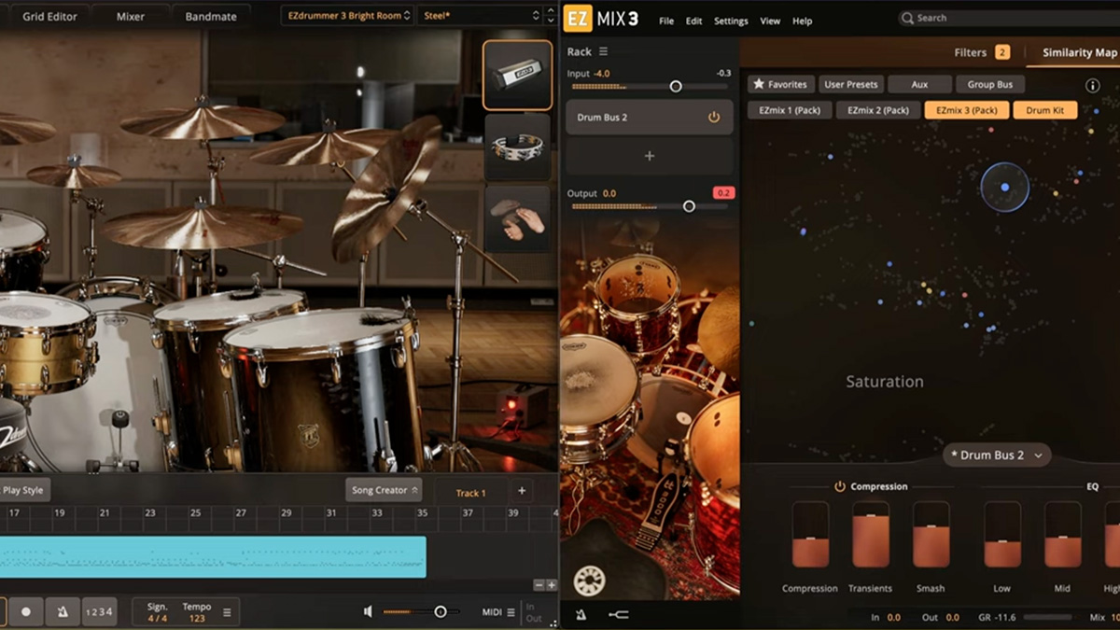Open the EZdrummer 3 Bright Room kit dropdown
Viewport: 1120px width, 630px height.
(x=346, y=16)
